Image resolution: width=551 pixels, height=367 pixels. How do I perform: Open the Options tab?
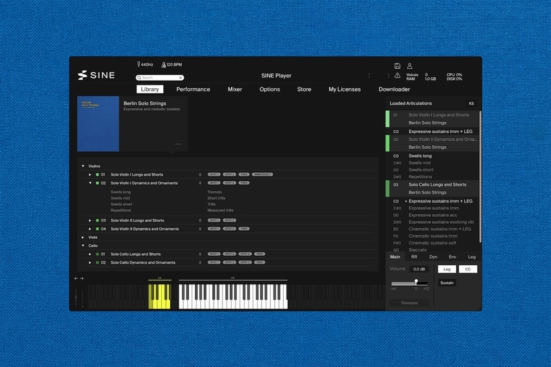click(269, 90)
